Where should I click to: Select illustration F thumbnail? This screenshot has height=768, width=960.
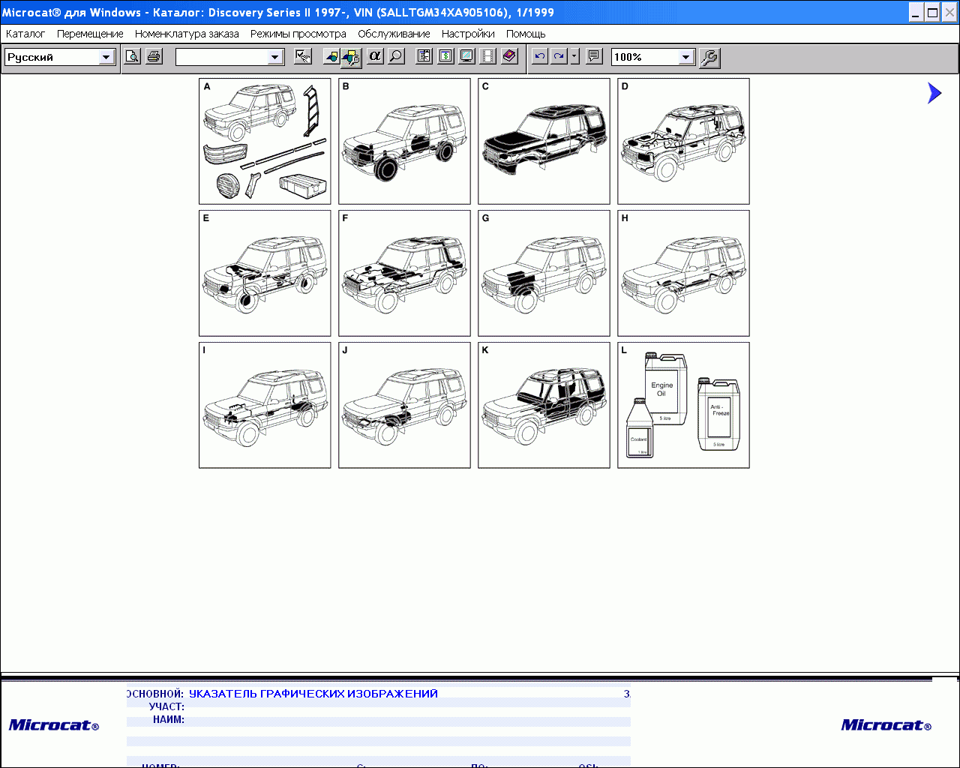(x=404, y=273)
